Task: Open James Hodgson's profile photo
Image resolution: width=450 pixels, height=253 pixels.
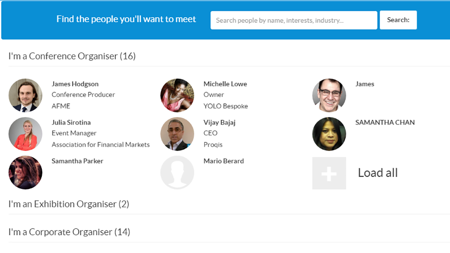Action: point(25,95)
